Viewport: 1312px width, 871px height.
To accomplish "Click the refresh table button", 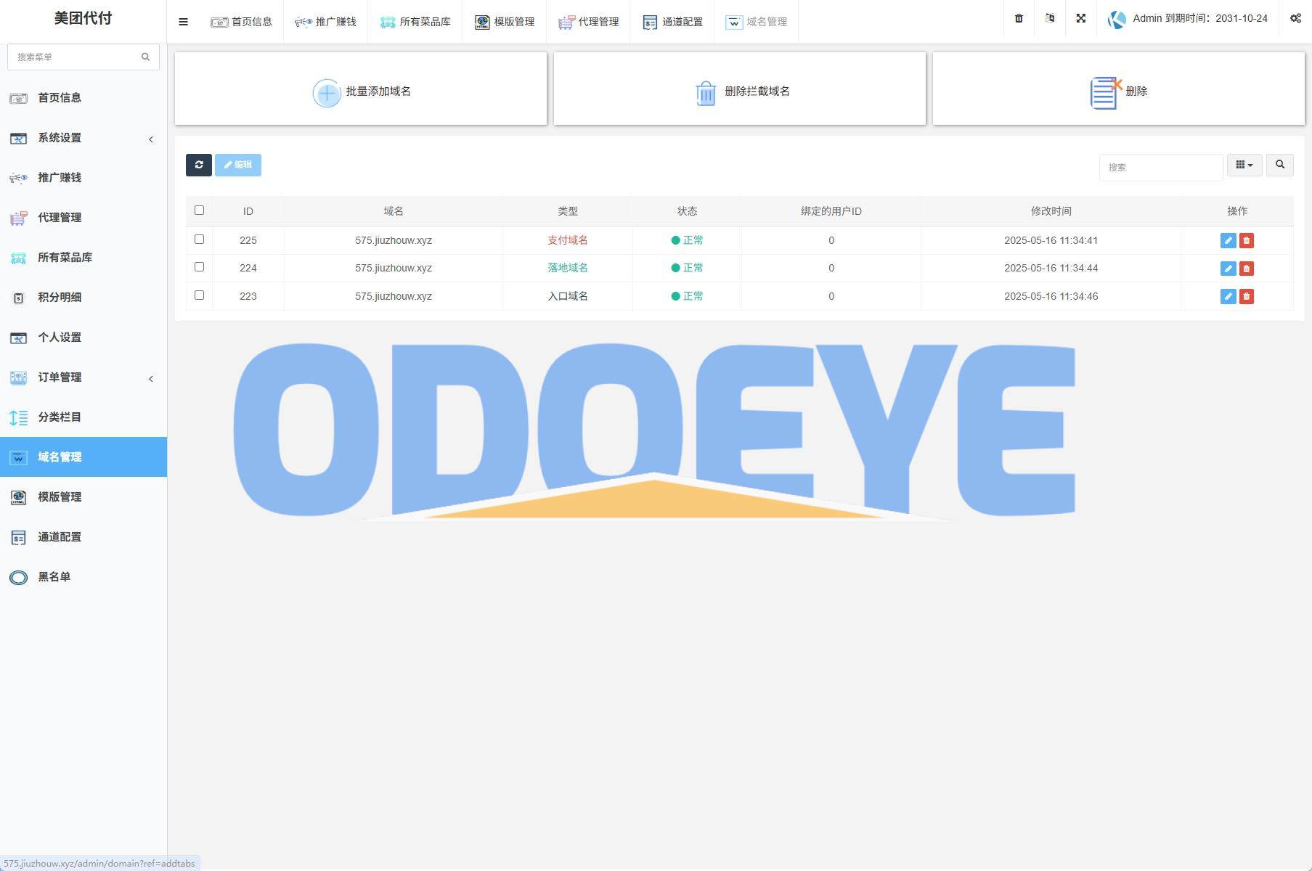I will 199,165.
